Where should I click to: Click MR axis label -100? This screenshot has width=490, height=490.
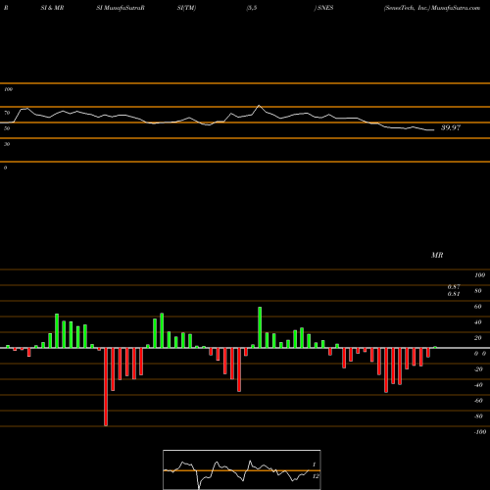(480, 432)
